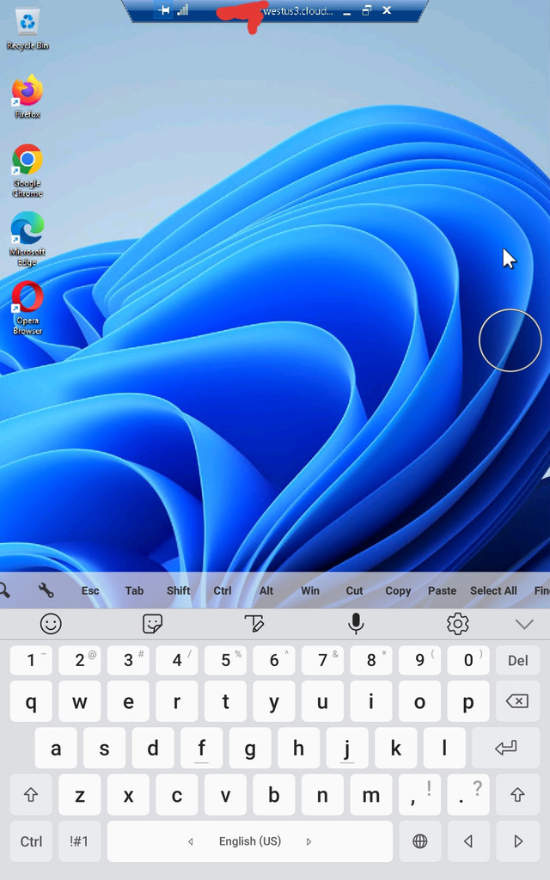Viewport: 550px width, 880px height.
Task: Toggle the !#1 symbols keyboard
Action: (x=79, y=841)
